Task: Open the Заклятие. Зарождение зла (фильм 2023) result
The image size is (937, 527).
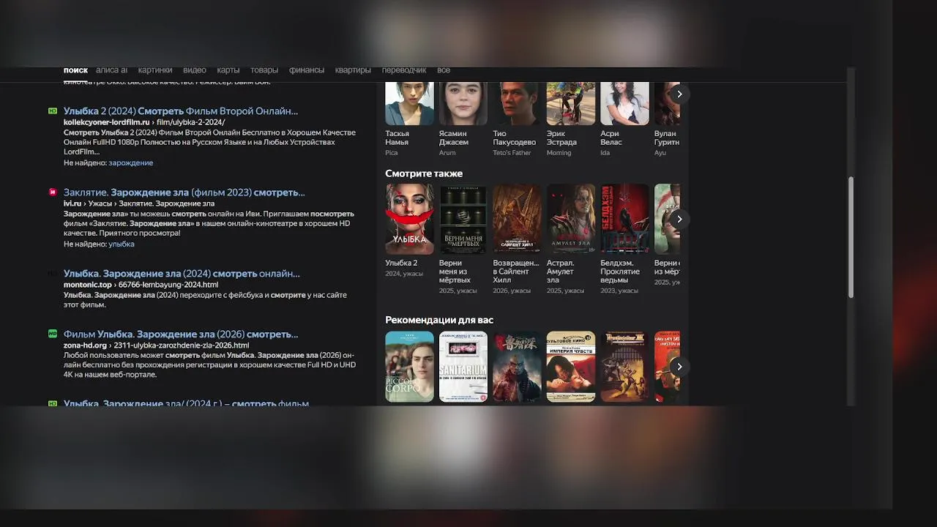Action: [x=184, y=193]
